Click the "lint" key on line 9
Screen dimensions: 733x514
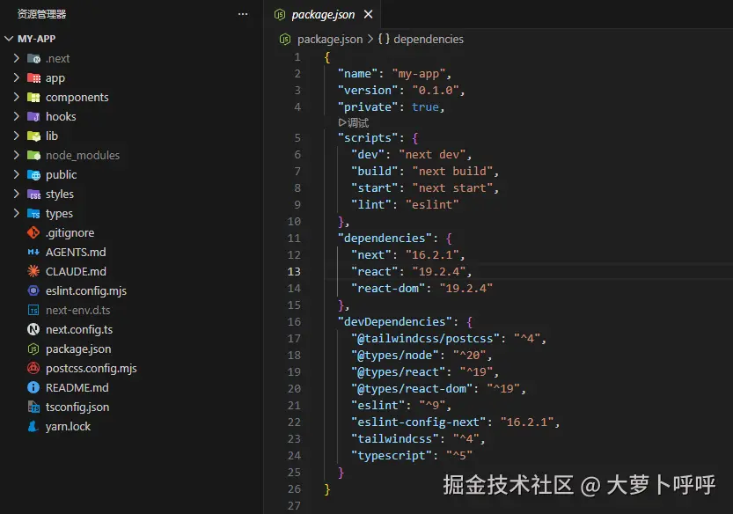[370, 204]
